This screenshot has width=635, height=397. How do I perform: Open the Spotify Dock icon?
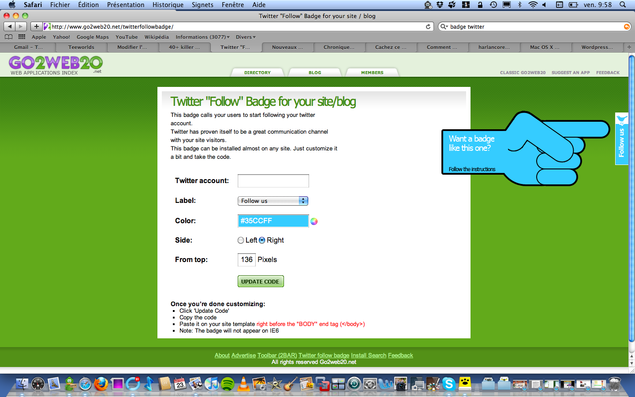pos(228,384)
